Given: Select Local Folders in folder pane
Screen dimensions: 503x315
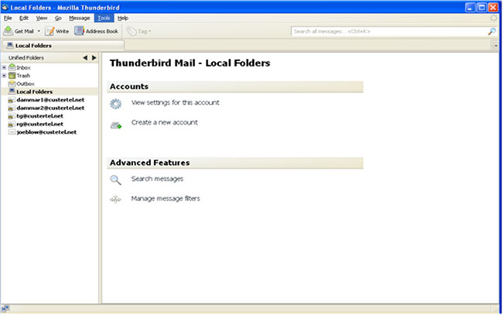Looking at the screenshot, I should pos(30,92).
